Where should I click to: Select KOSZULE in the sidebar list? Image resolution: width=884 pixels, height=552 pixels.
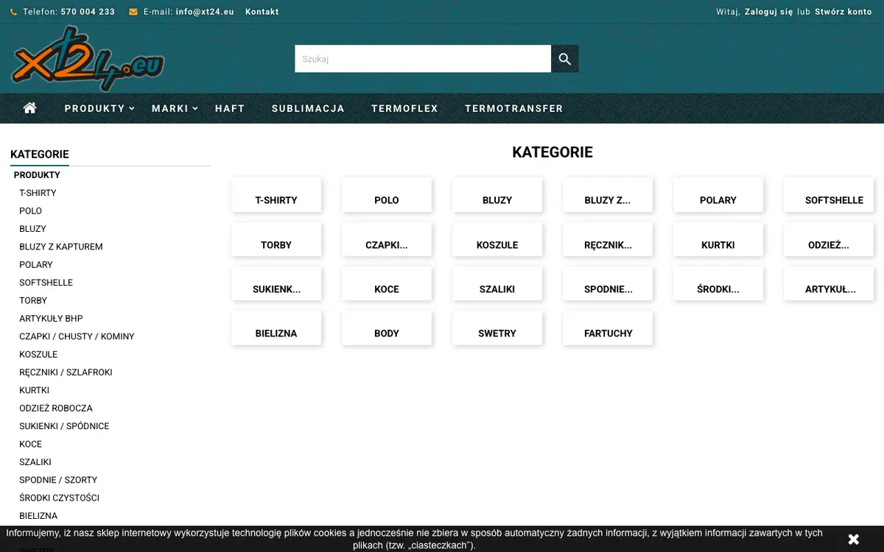pos(38,354)
